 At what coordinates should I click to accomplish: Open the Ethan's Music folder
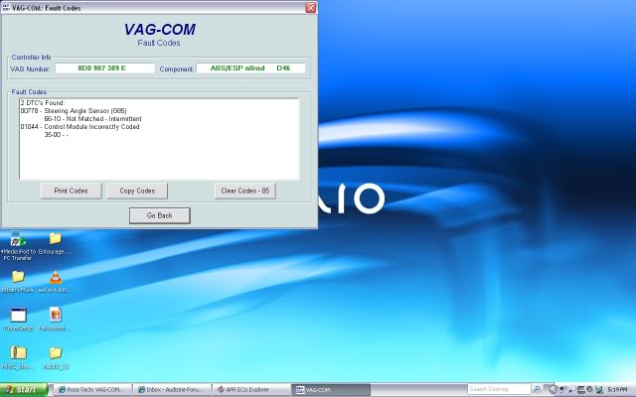[17, 277]
